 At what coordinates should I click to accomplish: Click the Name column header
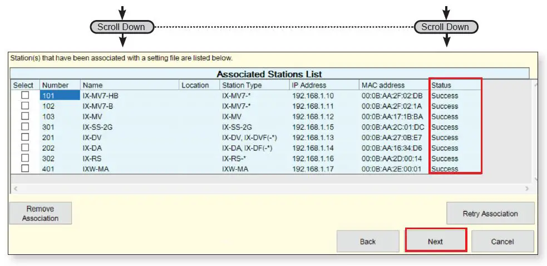tap(93, 85)
